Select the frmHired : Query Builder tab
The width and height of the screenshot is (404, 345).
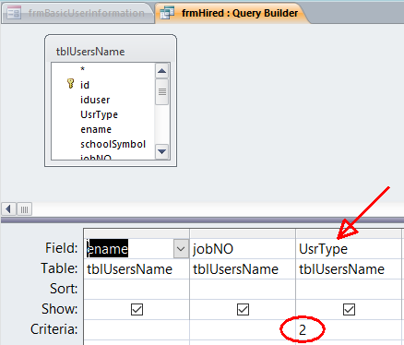232,13
